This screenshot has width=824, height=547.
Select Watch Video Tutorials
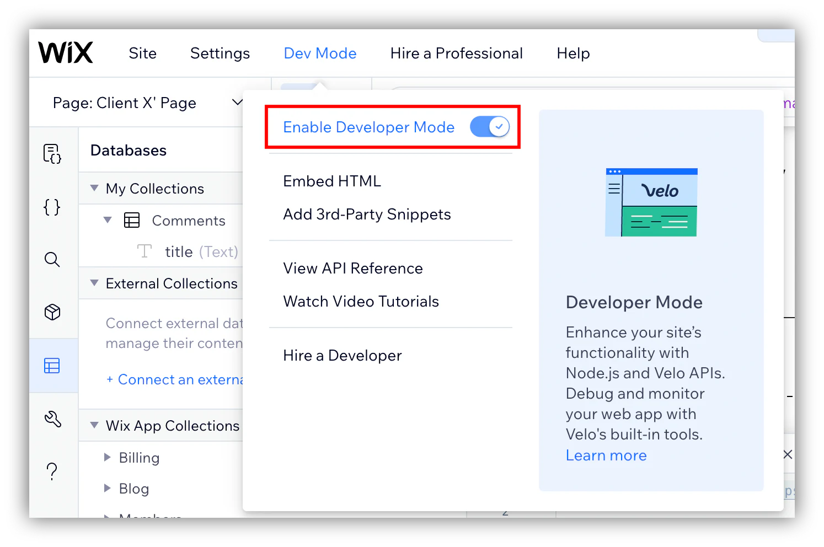(x=361, y=302)
